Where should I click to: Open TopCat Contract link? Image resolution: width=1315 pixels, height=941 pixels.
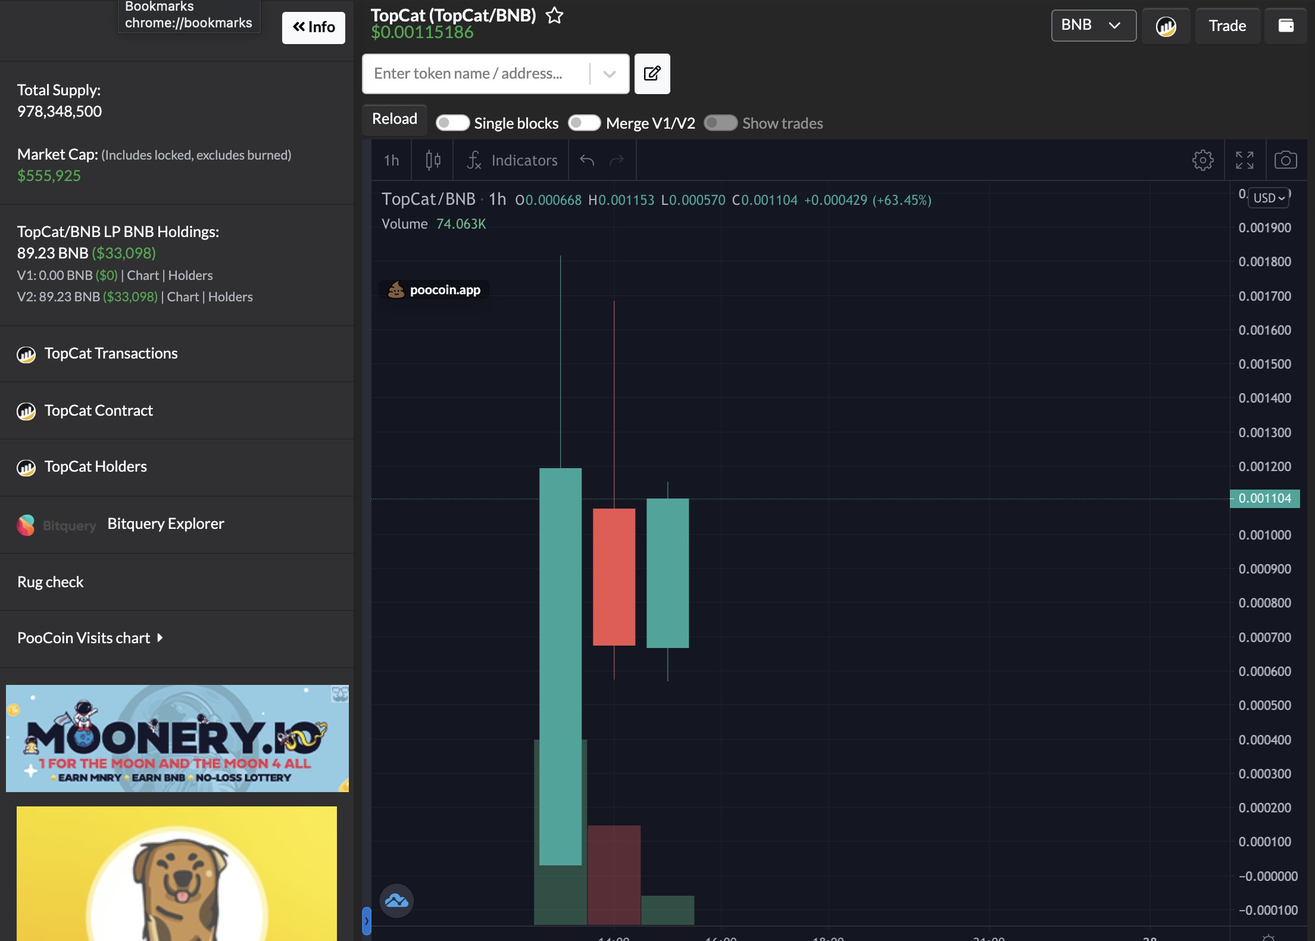click(x=98, y=410)
